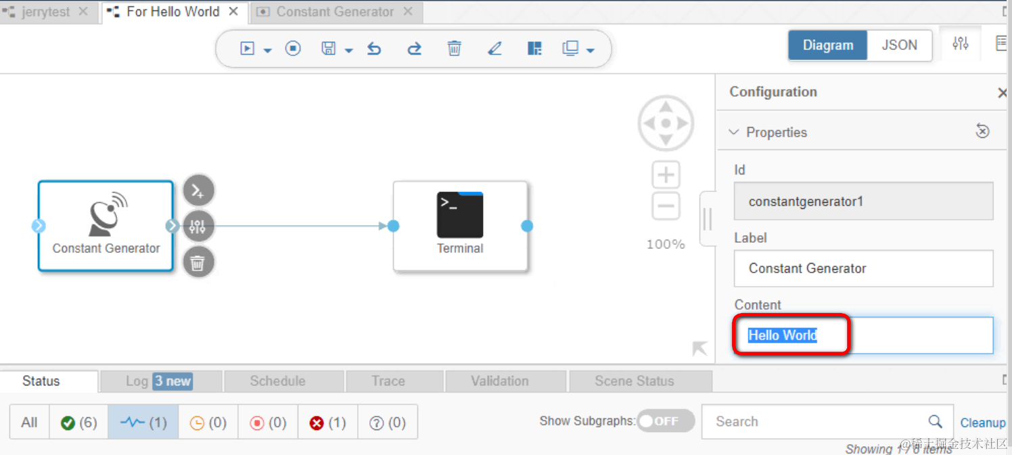Image resolution: width=1012 pixels, height=455 pixels.
Task: Open the run options dropdown arrow
Action: click(x=267, y=51)
